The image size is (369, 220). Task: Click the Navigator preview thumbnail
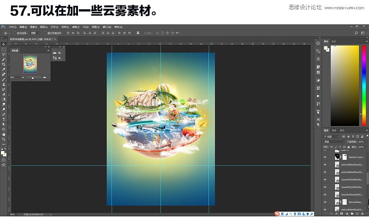(30, 64)
